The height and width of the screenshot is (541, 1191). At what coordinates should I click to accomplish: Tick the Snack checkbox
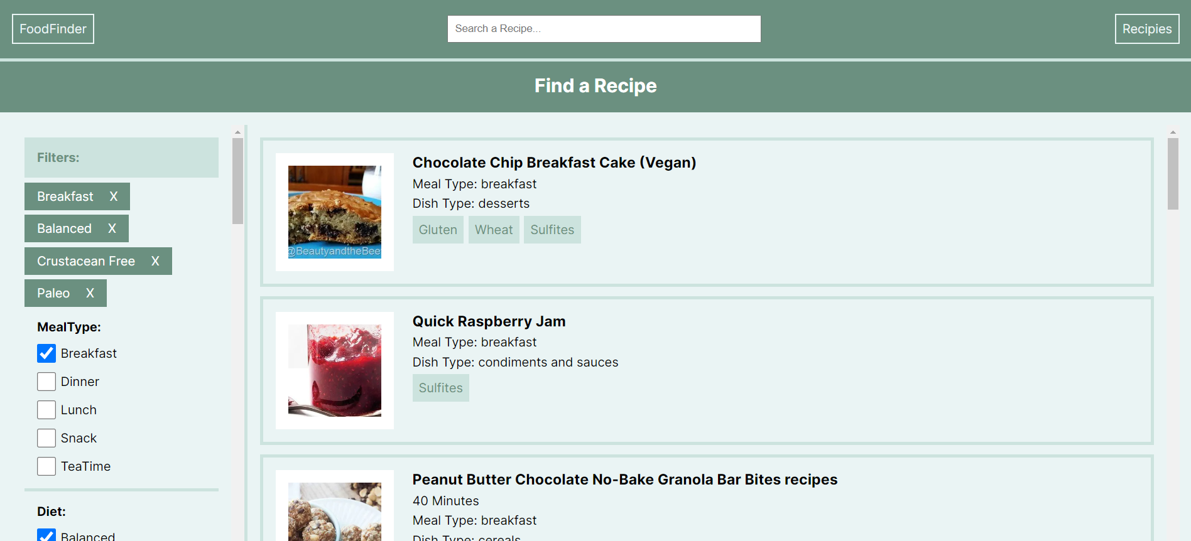46,438
